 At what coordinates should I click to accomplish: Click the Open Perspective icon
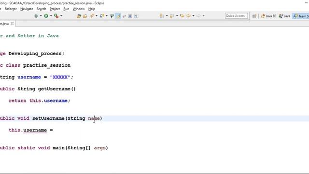tap(254, 16)
